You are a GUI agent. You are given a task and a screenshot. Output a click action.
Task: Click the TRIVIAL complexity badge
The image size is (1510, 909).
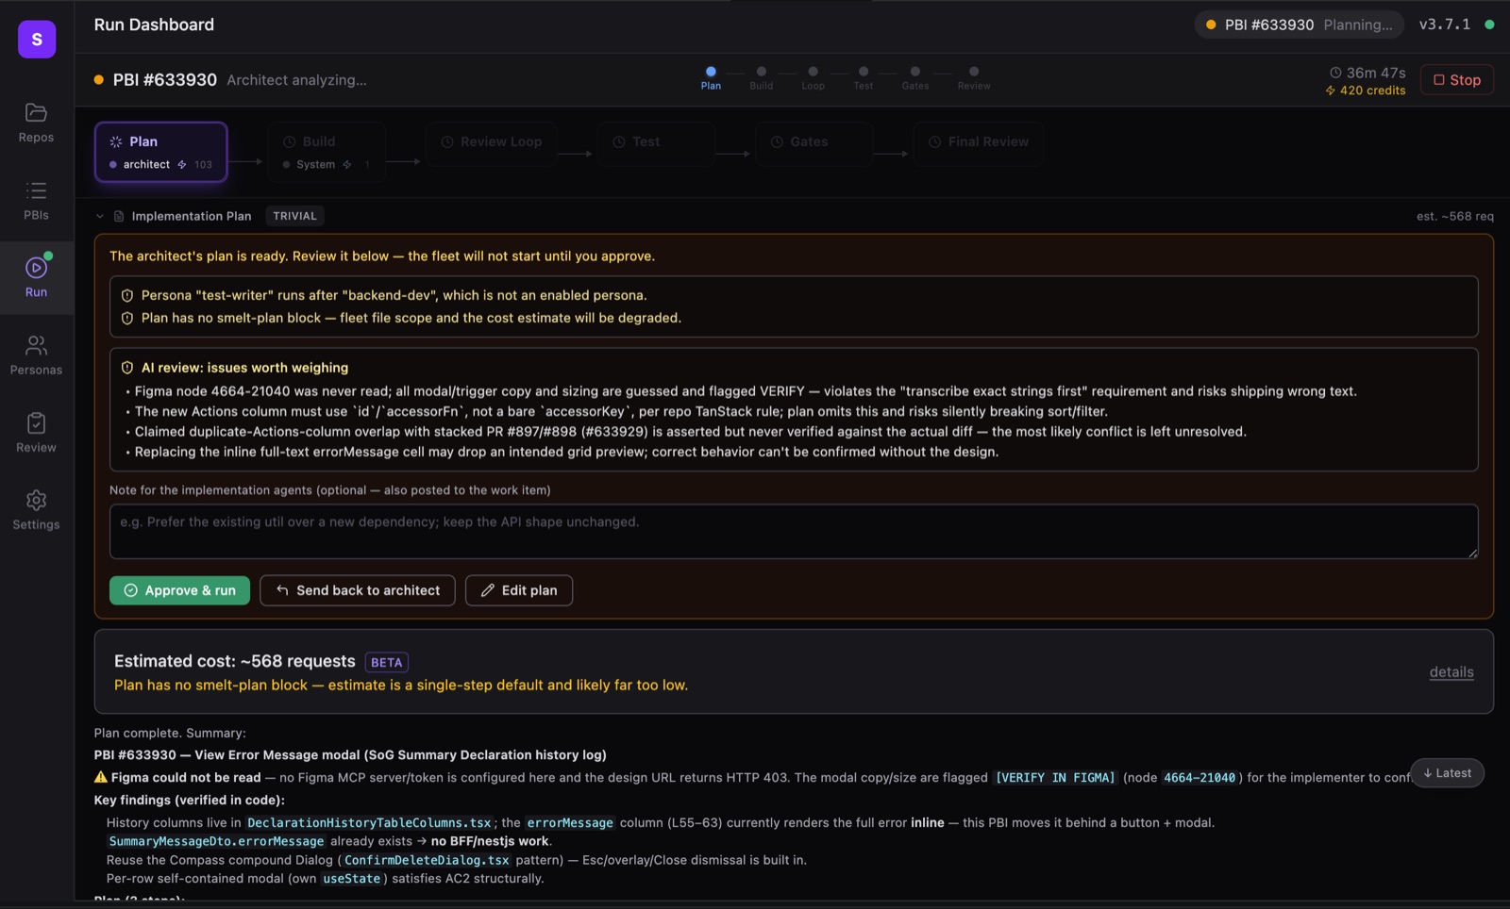(x=294, y=216)
